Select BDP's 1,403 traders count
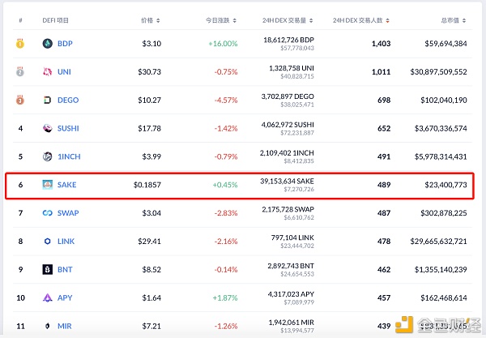 [x=382, y=44]
